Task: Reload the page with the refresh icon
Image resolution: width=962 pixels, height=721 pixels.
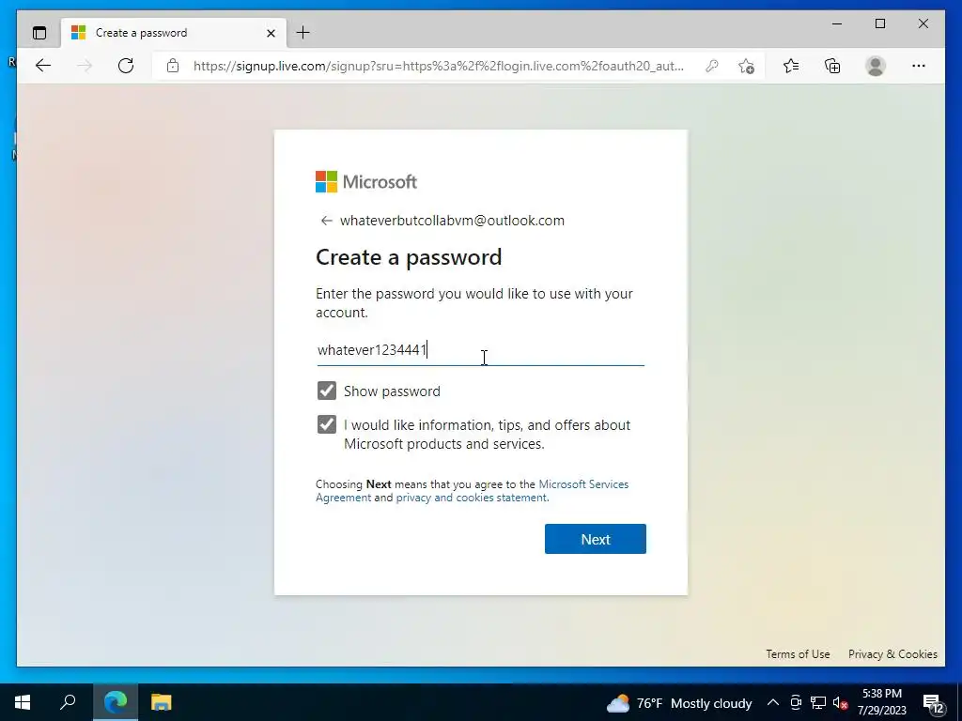Action: click(126, 66)
